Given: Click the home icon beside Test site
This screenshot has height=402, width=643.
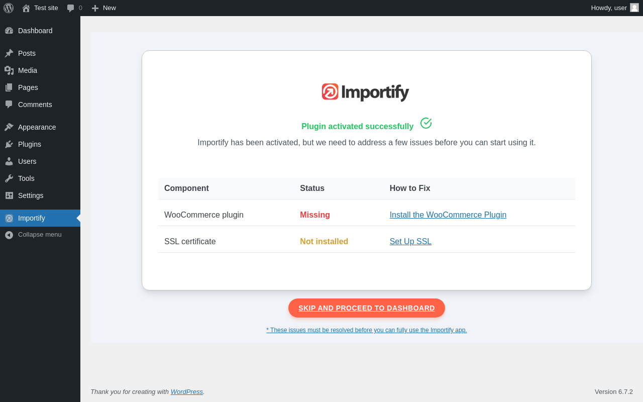Looking at the screenshot, I should point(26,8).
